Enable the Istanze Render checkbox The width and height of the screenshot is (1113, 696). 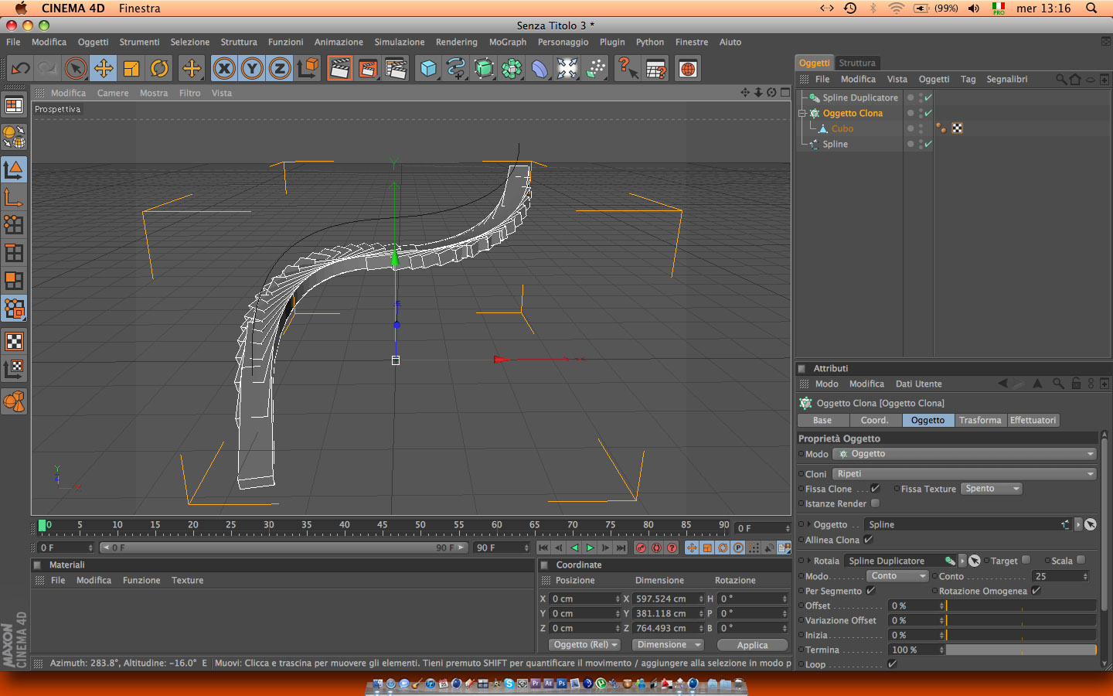875,503
